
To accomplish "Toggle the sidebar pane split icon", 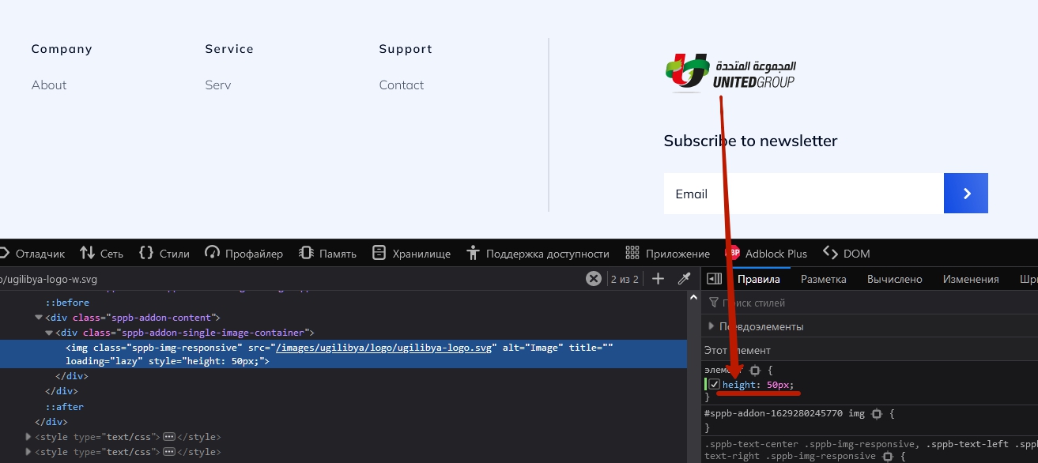I will (714, 279).
